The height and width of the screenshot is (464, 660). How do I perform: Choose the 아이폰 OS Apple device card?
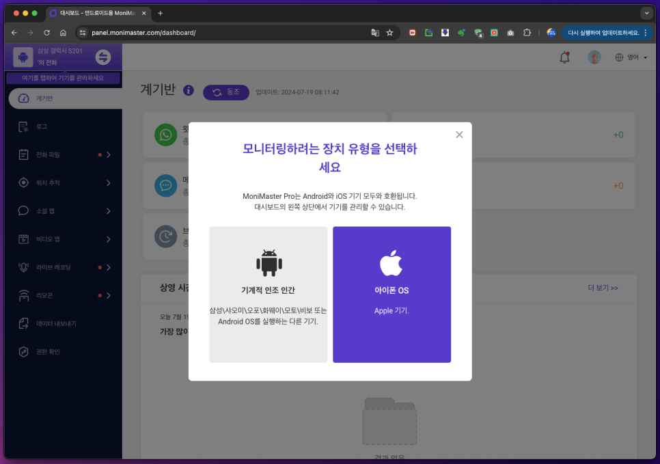coord(392,295)
